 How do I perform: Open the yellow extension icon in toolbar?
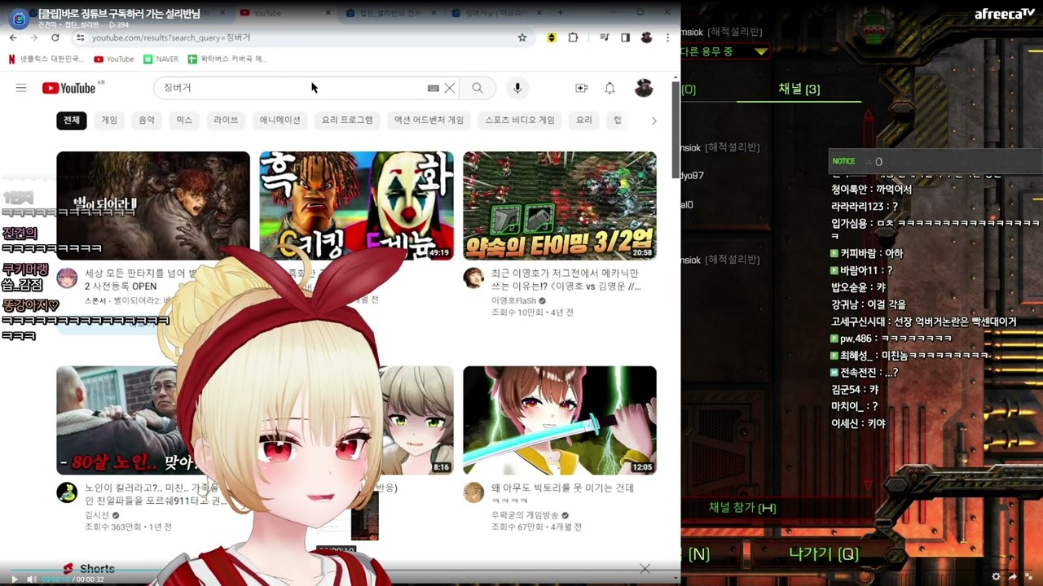pos(552,37)
